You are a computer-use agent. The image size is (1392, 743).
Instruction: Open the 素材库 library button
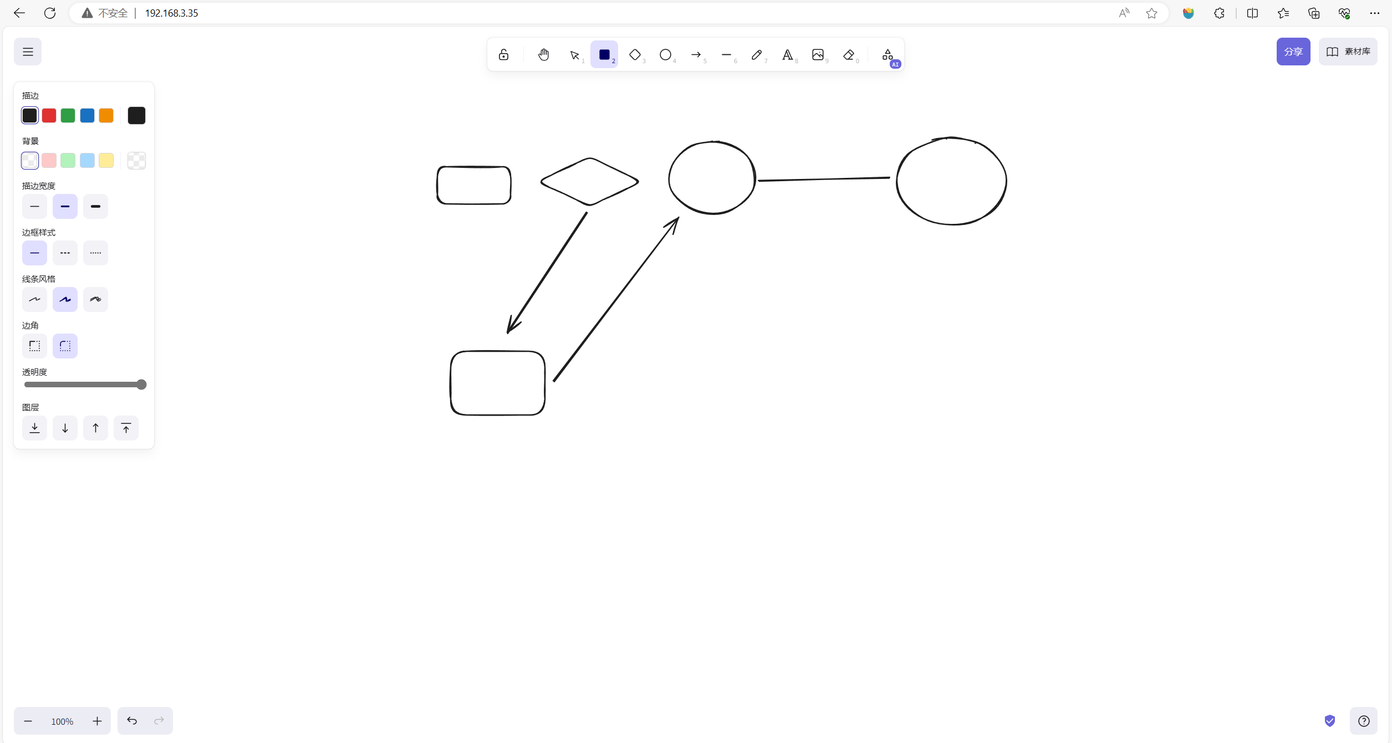coord(1348,52)
